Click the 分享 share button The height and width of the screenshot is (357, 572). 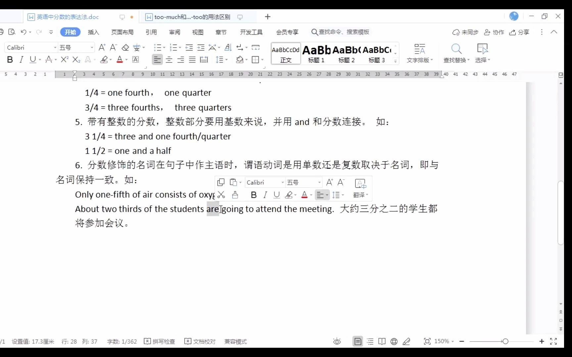[519, 32]
